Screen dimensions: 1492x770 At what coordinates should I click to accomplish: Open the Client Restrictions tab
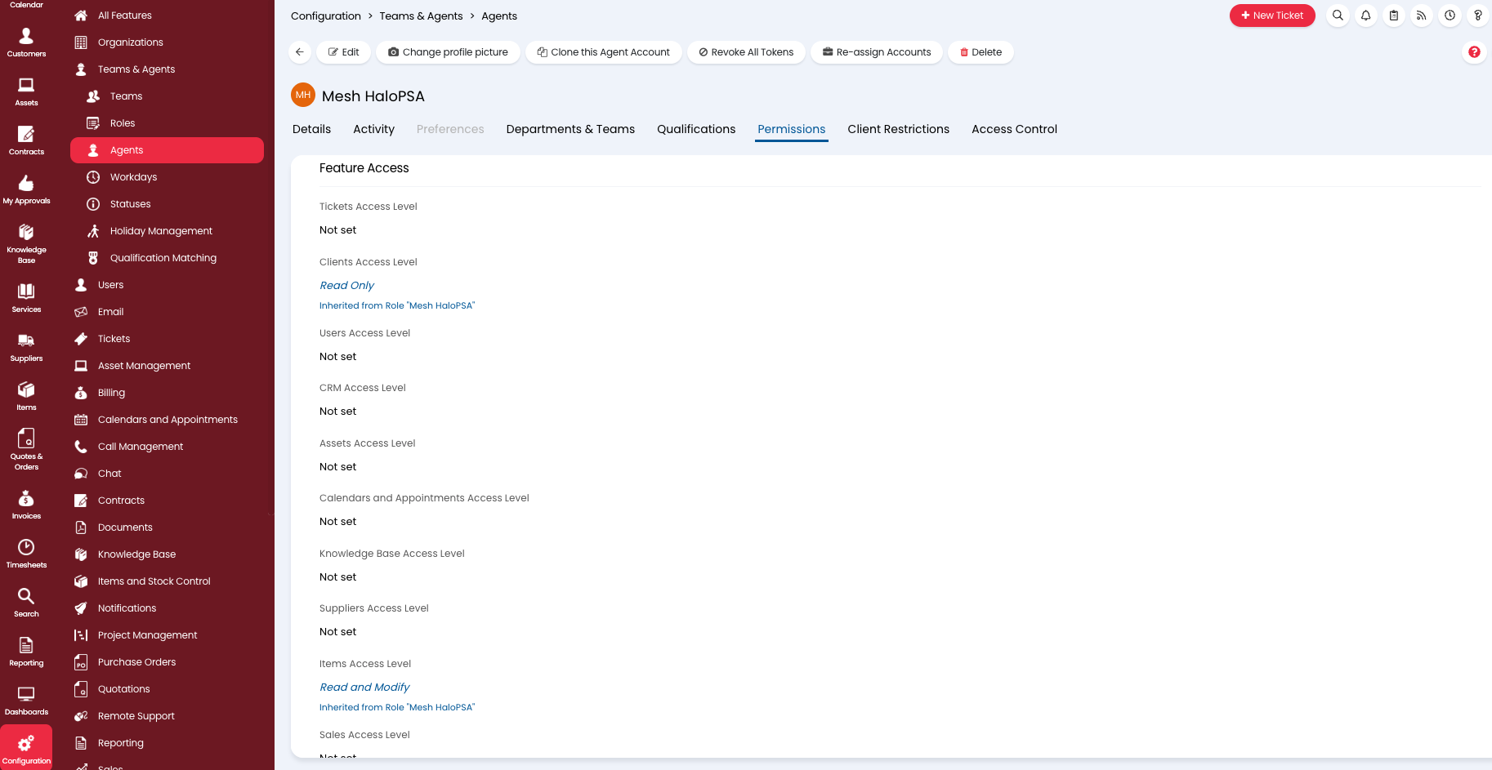pos(898,129)
